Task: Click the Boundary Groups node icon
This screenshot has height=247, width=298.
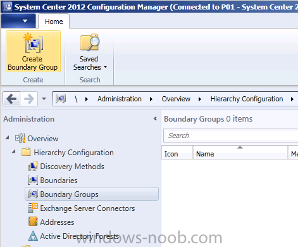Action: click(33, 194)
